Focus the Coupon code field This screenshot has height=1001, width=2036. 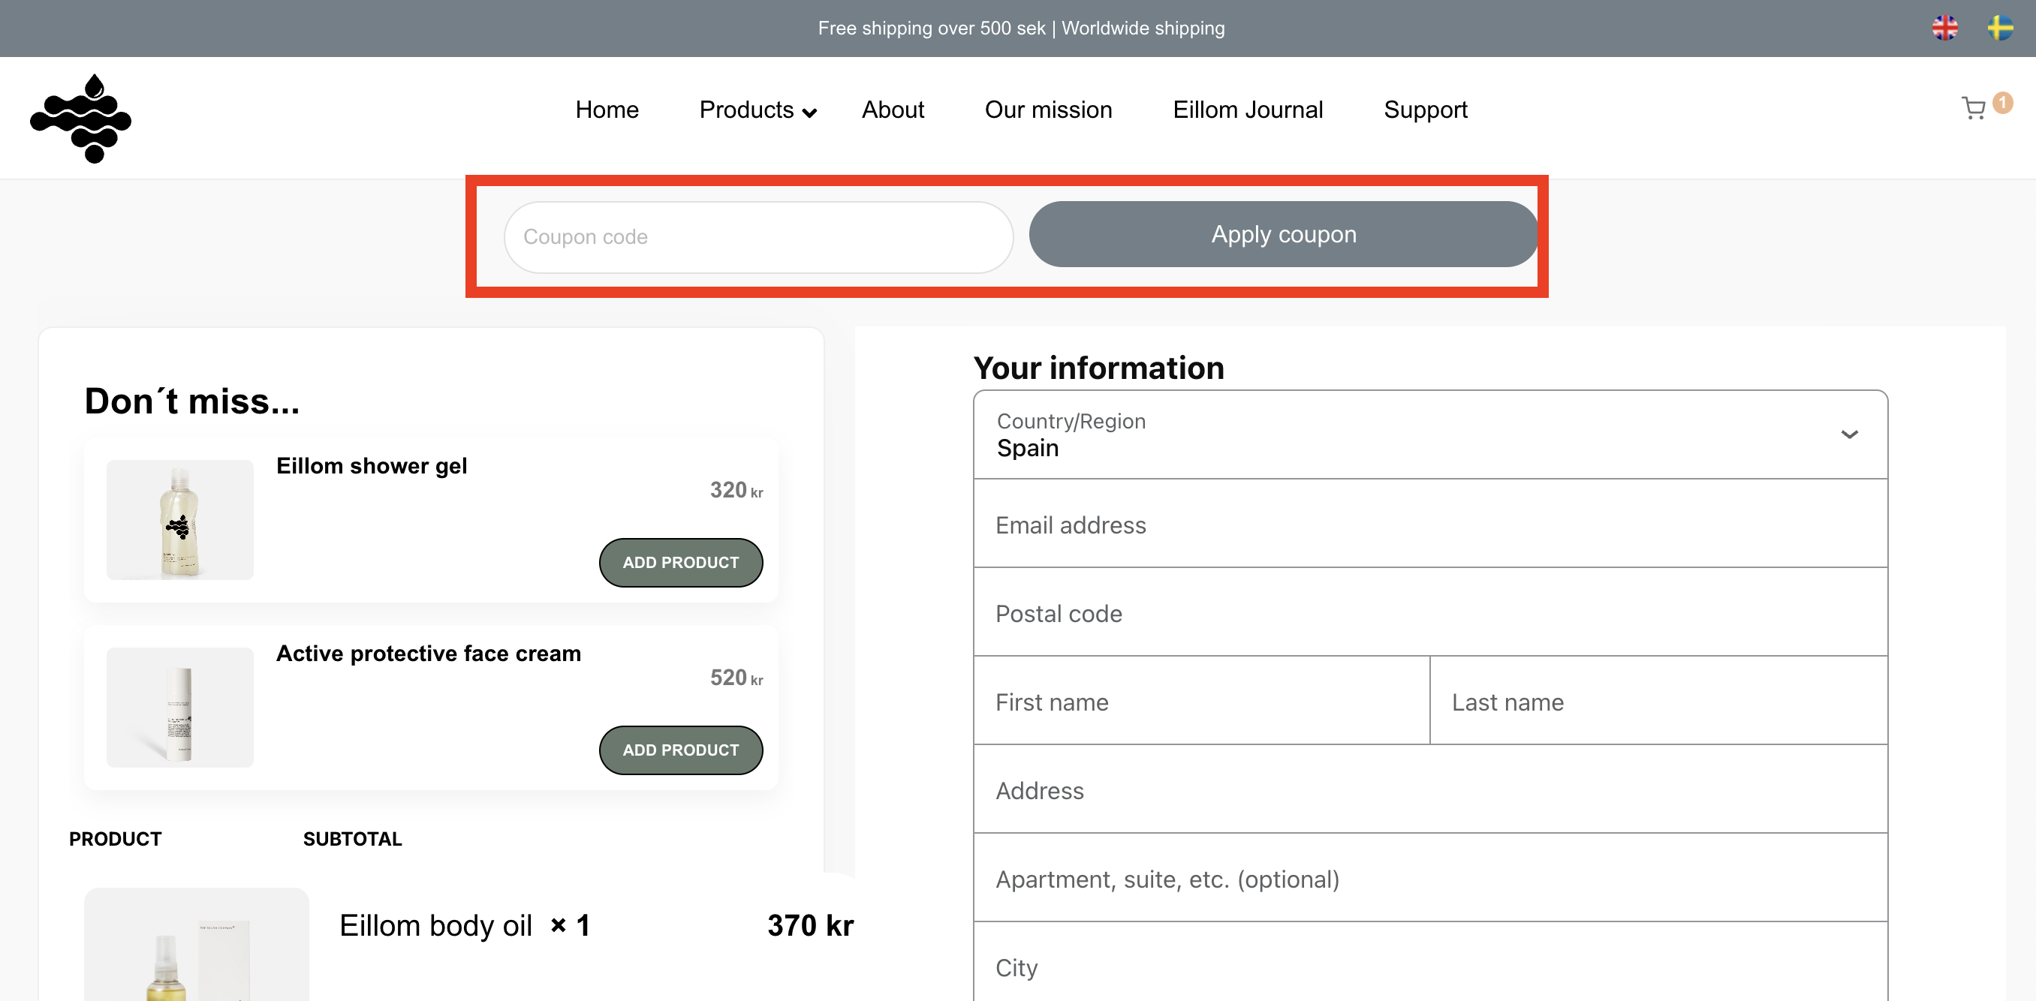click(758, 237)
